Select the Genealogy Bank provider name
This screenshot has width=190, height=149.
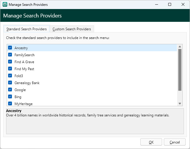click(x=27, y=83)
